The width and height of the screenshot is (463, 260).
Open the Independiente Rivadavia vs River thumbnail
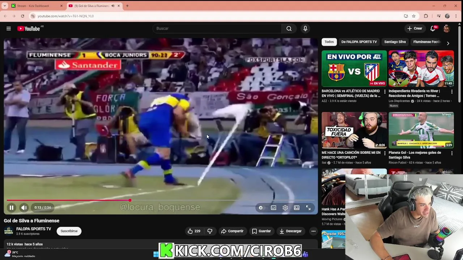(x=421, y=69)
